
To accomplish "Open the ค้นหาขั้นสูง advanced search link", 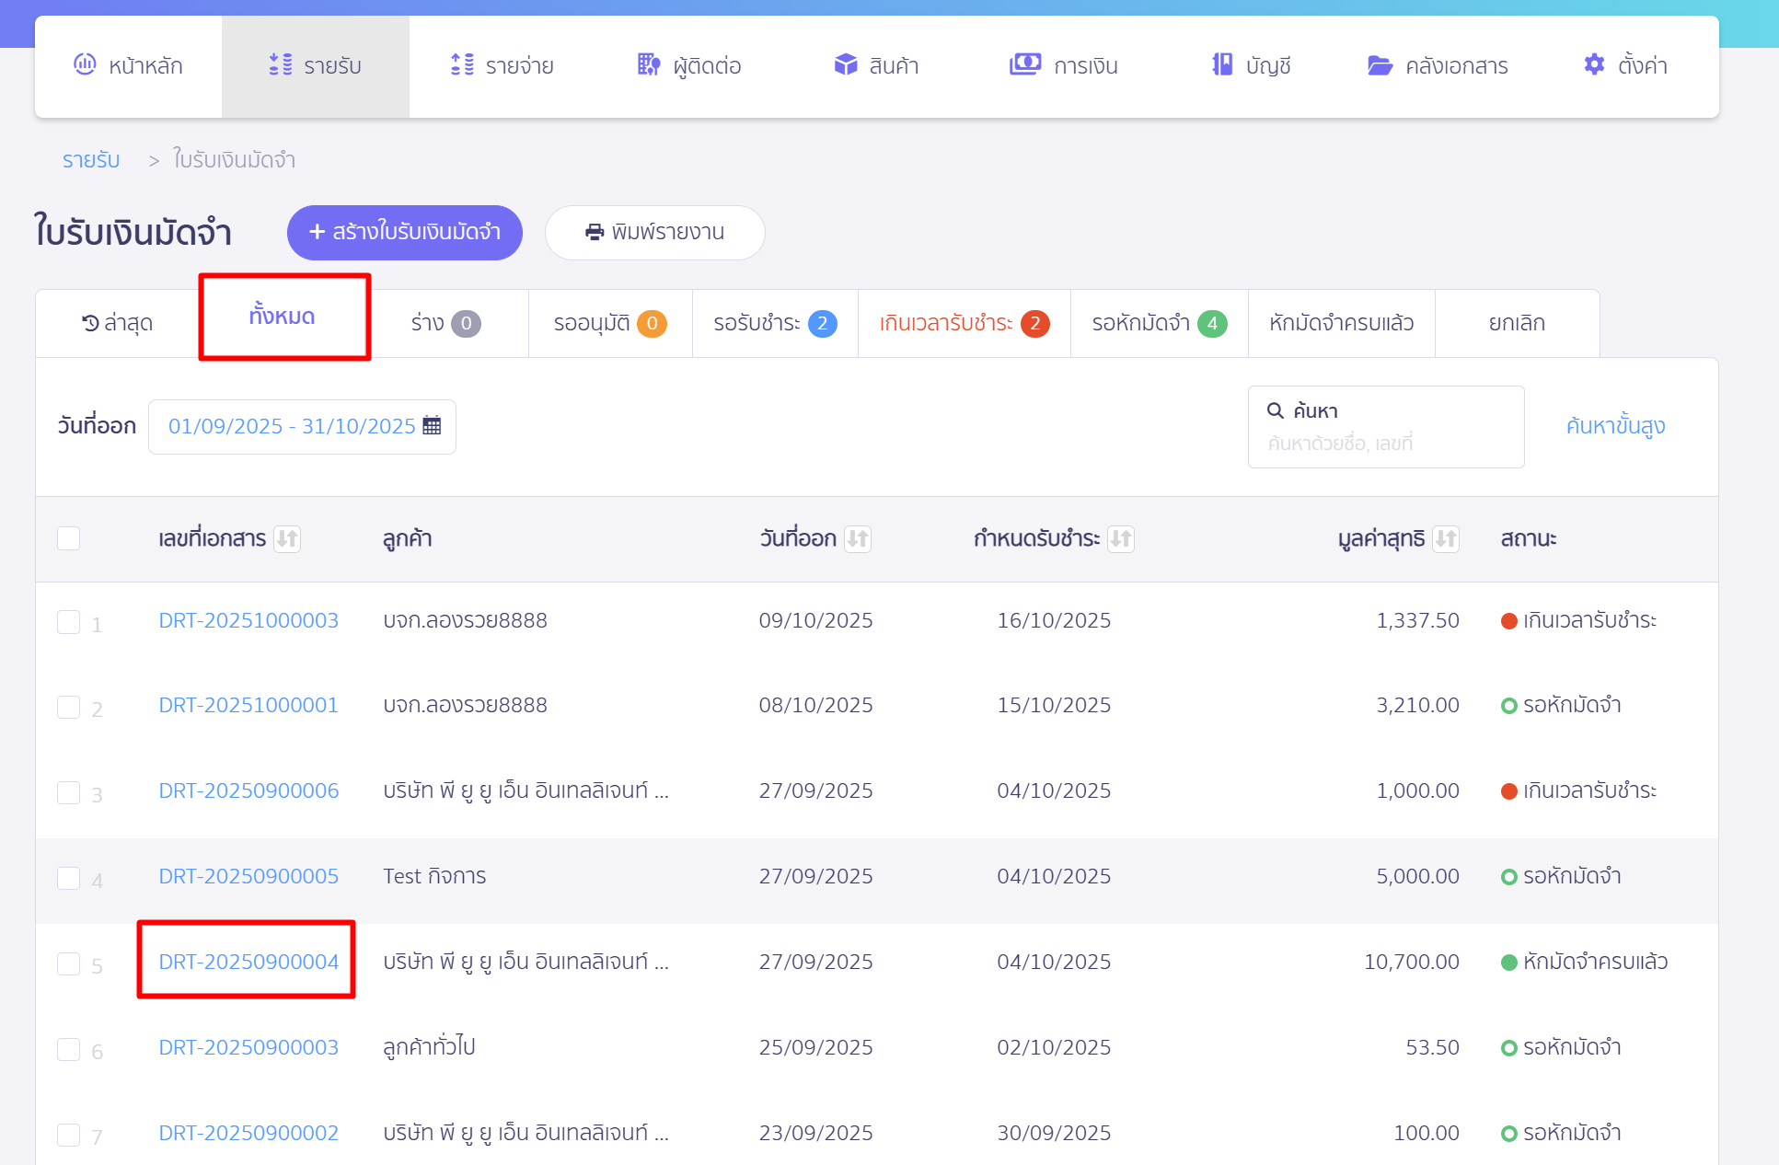I will 1615,426.
